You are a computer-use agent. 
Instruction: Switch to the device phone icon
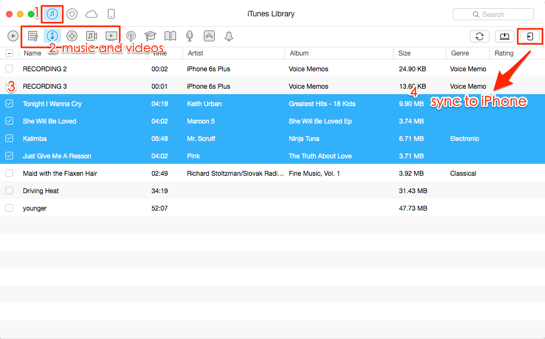pos(111,14)
